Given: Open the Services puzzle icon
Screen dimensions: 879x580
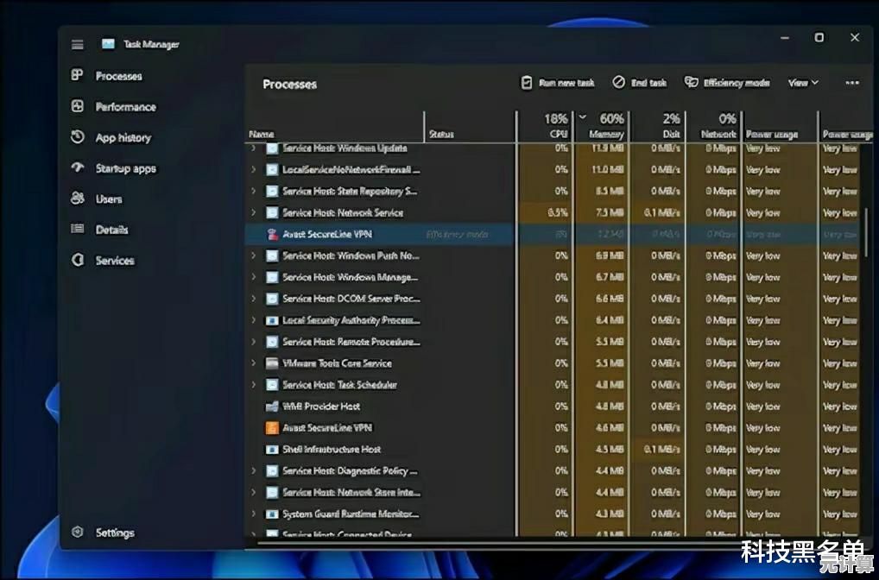Looking at the screenshot, I should [78, 260].
